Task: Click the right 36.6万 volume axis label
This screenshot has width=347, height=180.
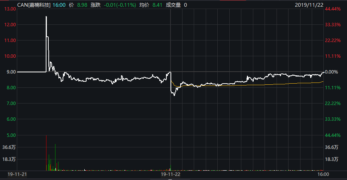Action: click(x=332, y=147)
